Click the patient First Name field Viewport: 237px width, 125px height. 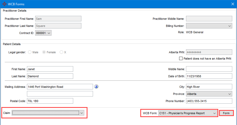click(x=50, y=69)
